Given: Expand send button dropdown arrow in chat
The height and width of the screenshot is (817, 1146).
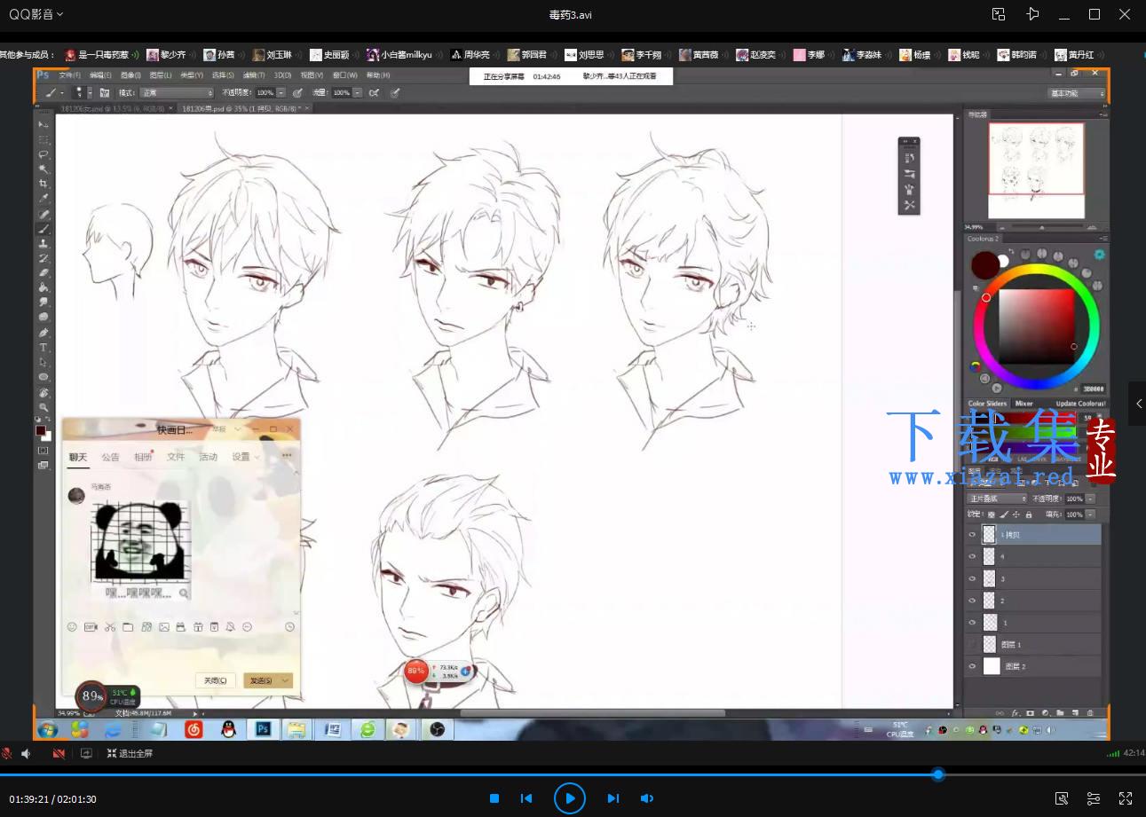Looking at the screenshot, I should click(x=285, y=680).
